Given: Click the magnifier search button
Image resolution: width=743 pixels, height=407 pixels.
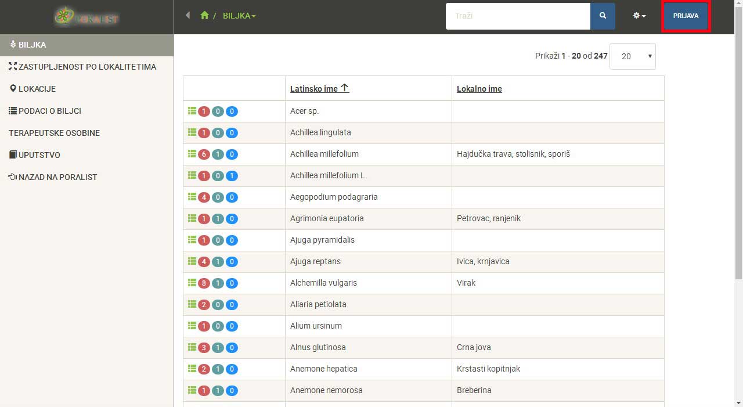Looking at the screenshot, I should click(603, 16).
